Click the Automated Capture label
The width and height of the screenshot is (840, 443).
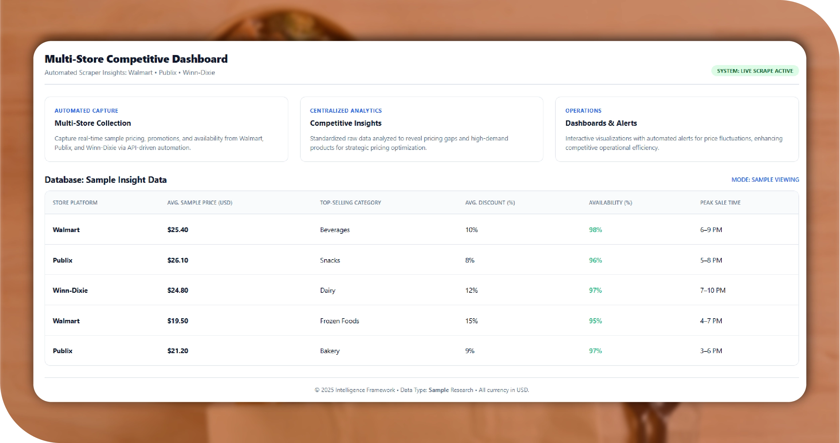[x=86, y=111]
